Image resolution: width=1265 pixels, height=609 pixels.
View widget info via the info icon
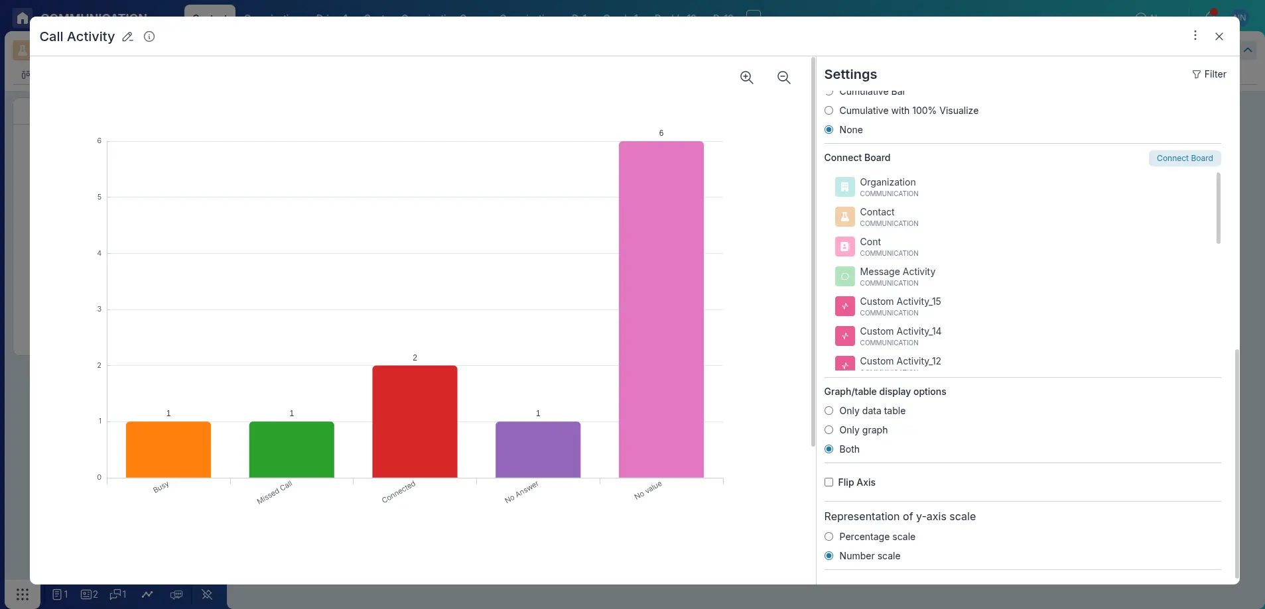(x=149, y=36)
